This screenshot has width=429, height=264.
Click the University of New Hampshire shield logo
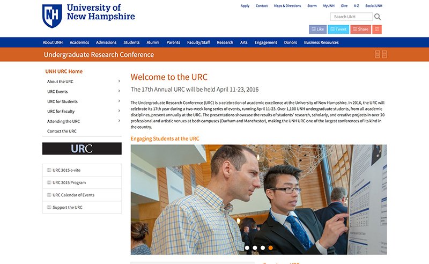[x=52, y=16]
